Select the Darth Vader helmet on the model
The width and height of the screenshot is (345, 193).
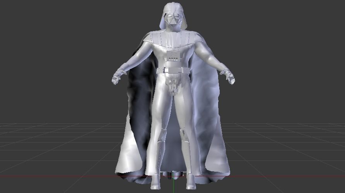click(173, 16)
